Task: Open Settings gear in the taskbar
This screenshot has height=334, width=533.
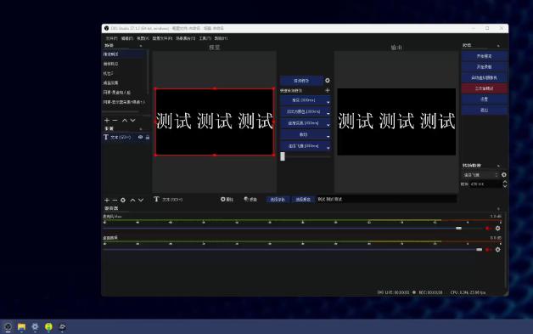Action: coord(35,327)
